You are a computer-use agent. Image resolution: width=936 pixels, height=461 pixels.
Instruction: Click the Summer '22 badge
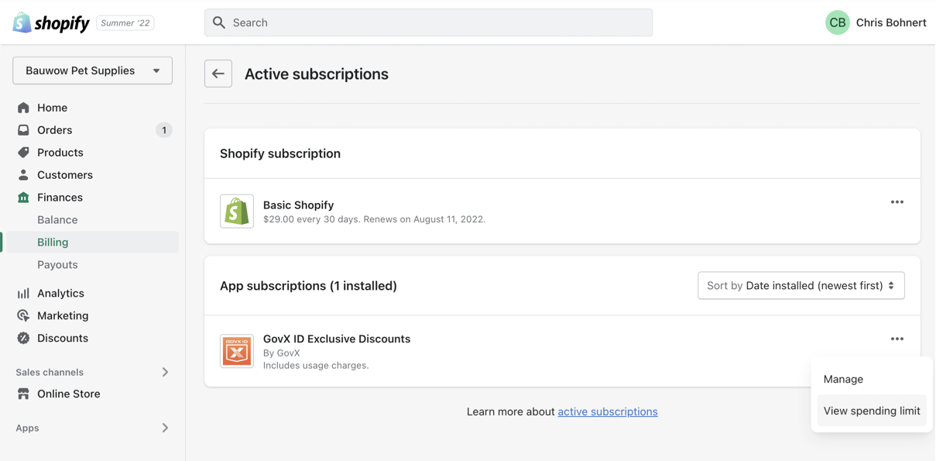click(x=125, y=22)
